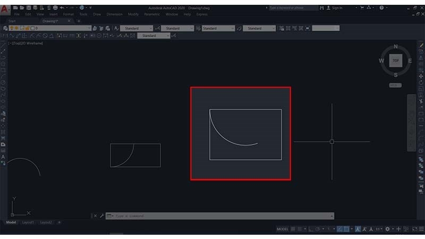
Task: Click the TOP face of the ViewCube
Action: coord(396,61)
